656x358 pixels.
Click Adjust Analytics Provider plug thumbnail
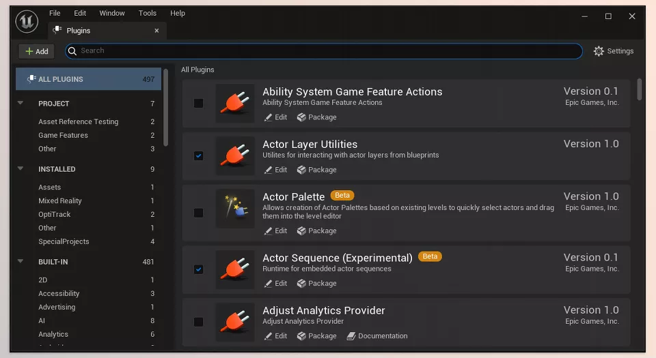[x=234, y=322]
